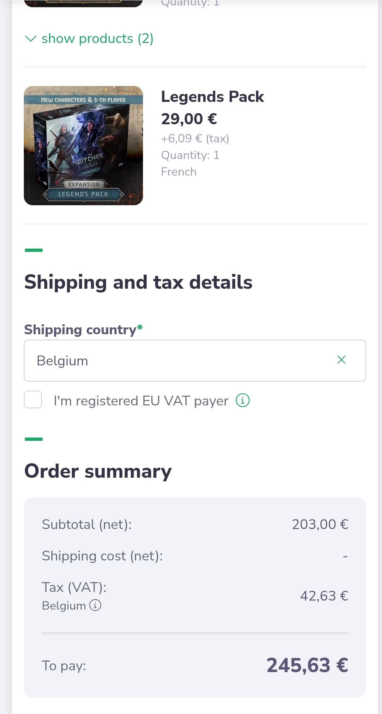Click the 245,63 € total to pay

pos(307,665)
